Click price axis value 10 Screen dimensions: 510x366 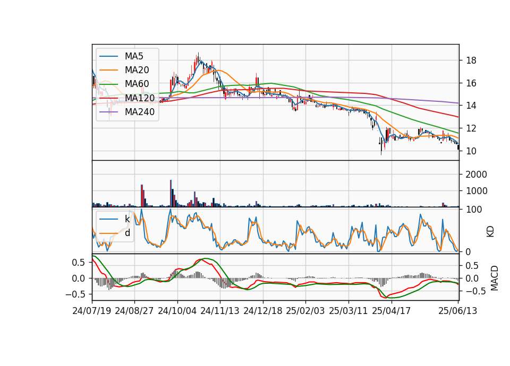pos(471,151)
